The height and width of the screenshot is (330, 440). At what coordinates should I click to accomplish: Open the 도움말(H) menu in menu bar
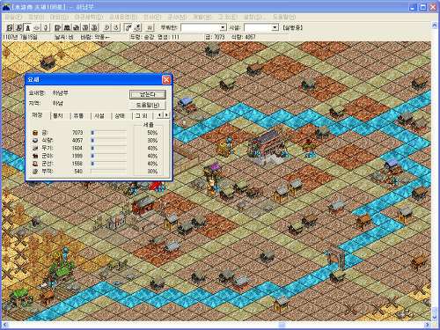284,17
